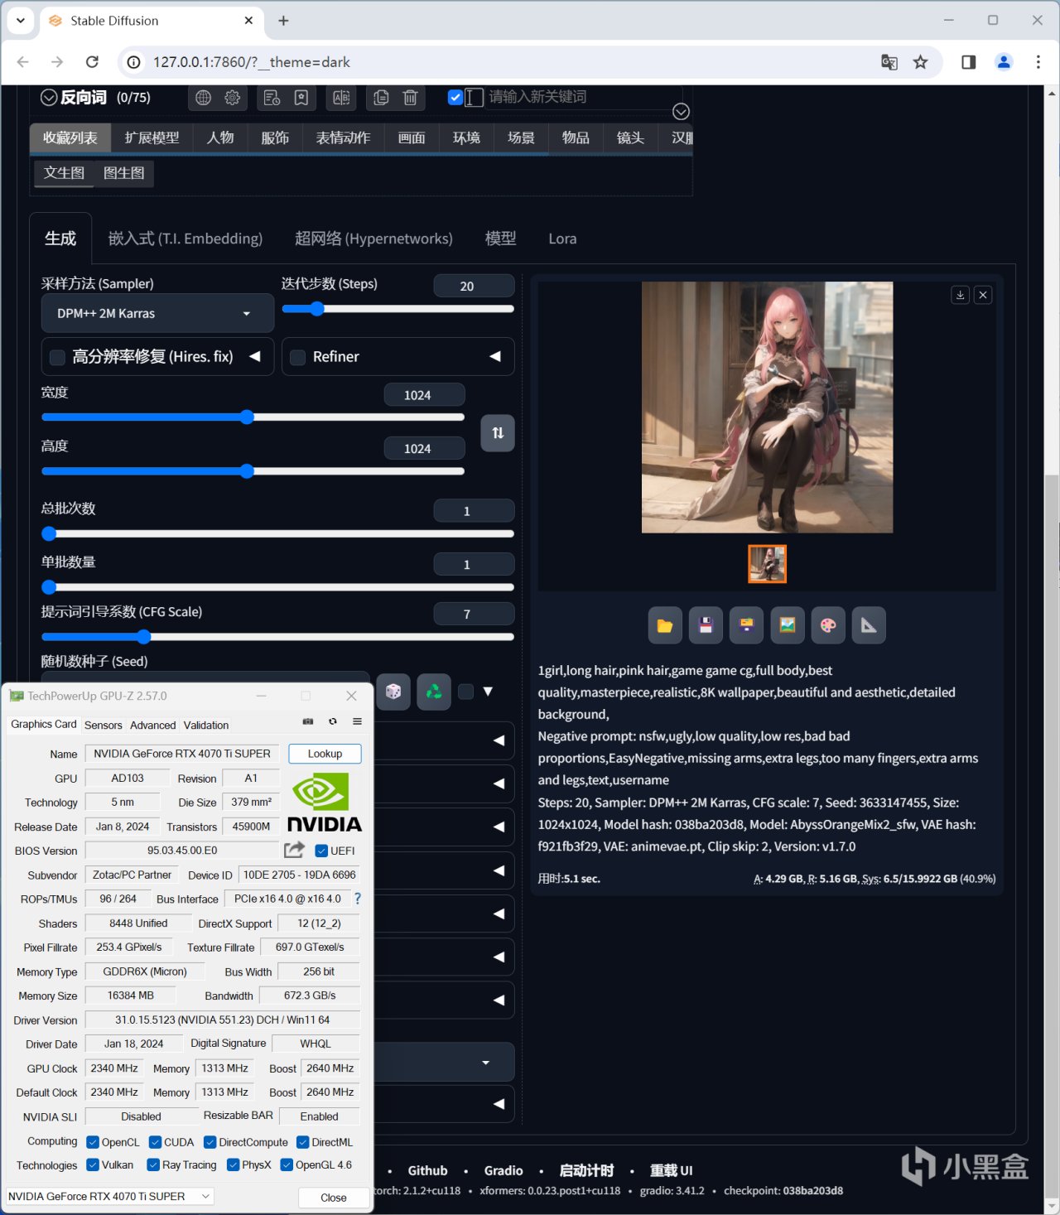Adjust the 提示词引导系数 (CFG Scale) slider

point(277,637)
